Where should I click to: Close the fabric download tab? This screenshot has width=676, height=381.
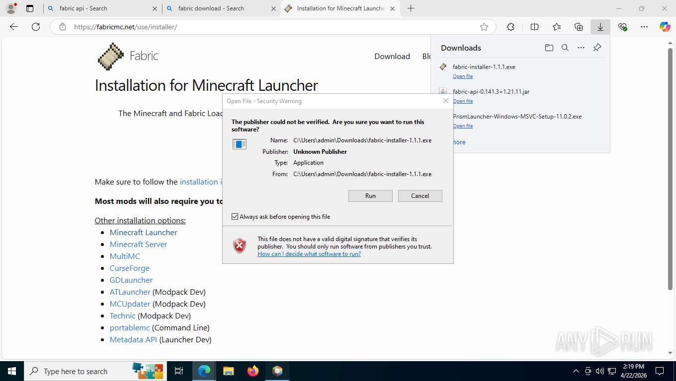[273, 8]
